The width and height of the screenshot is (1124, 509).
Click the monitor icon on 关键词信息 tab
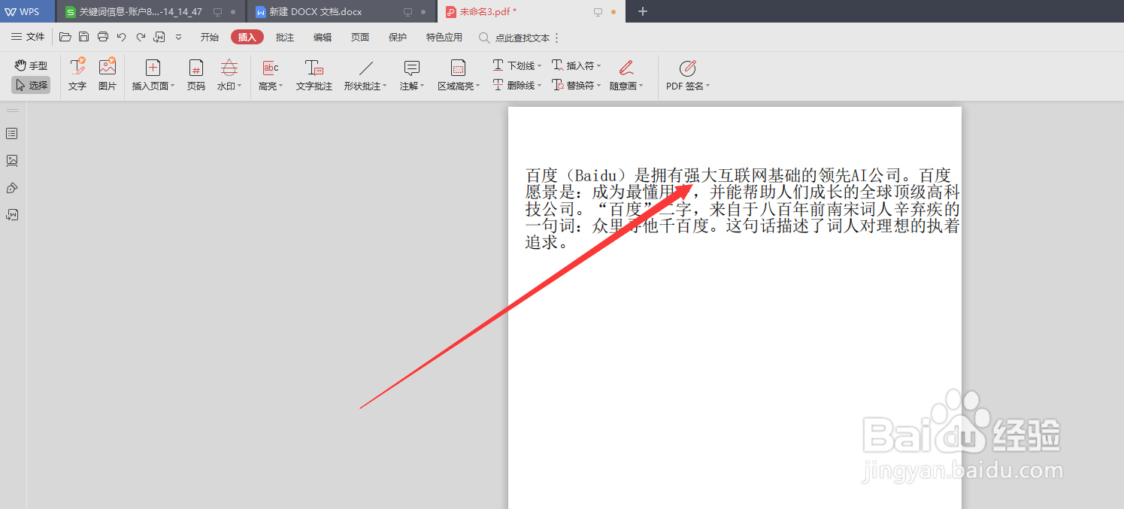tap(217, 12)
